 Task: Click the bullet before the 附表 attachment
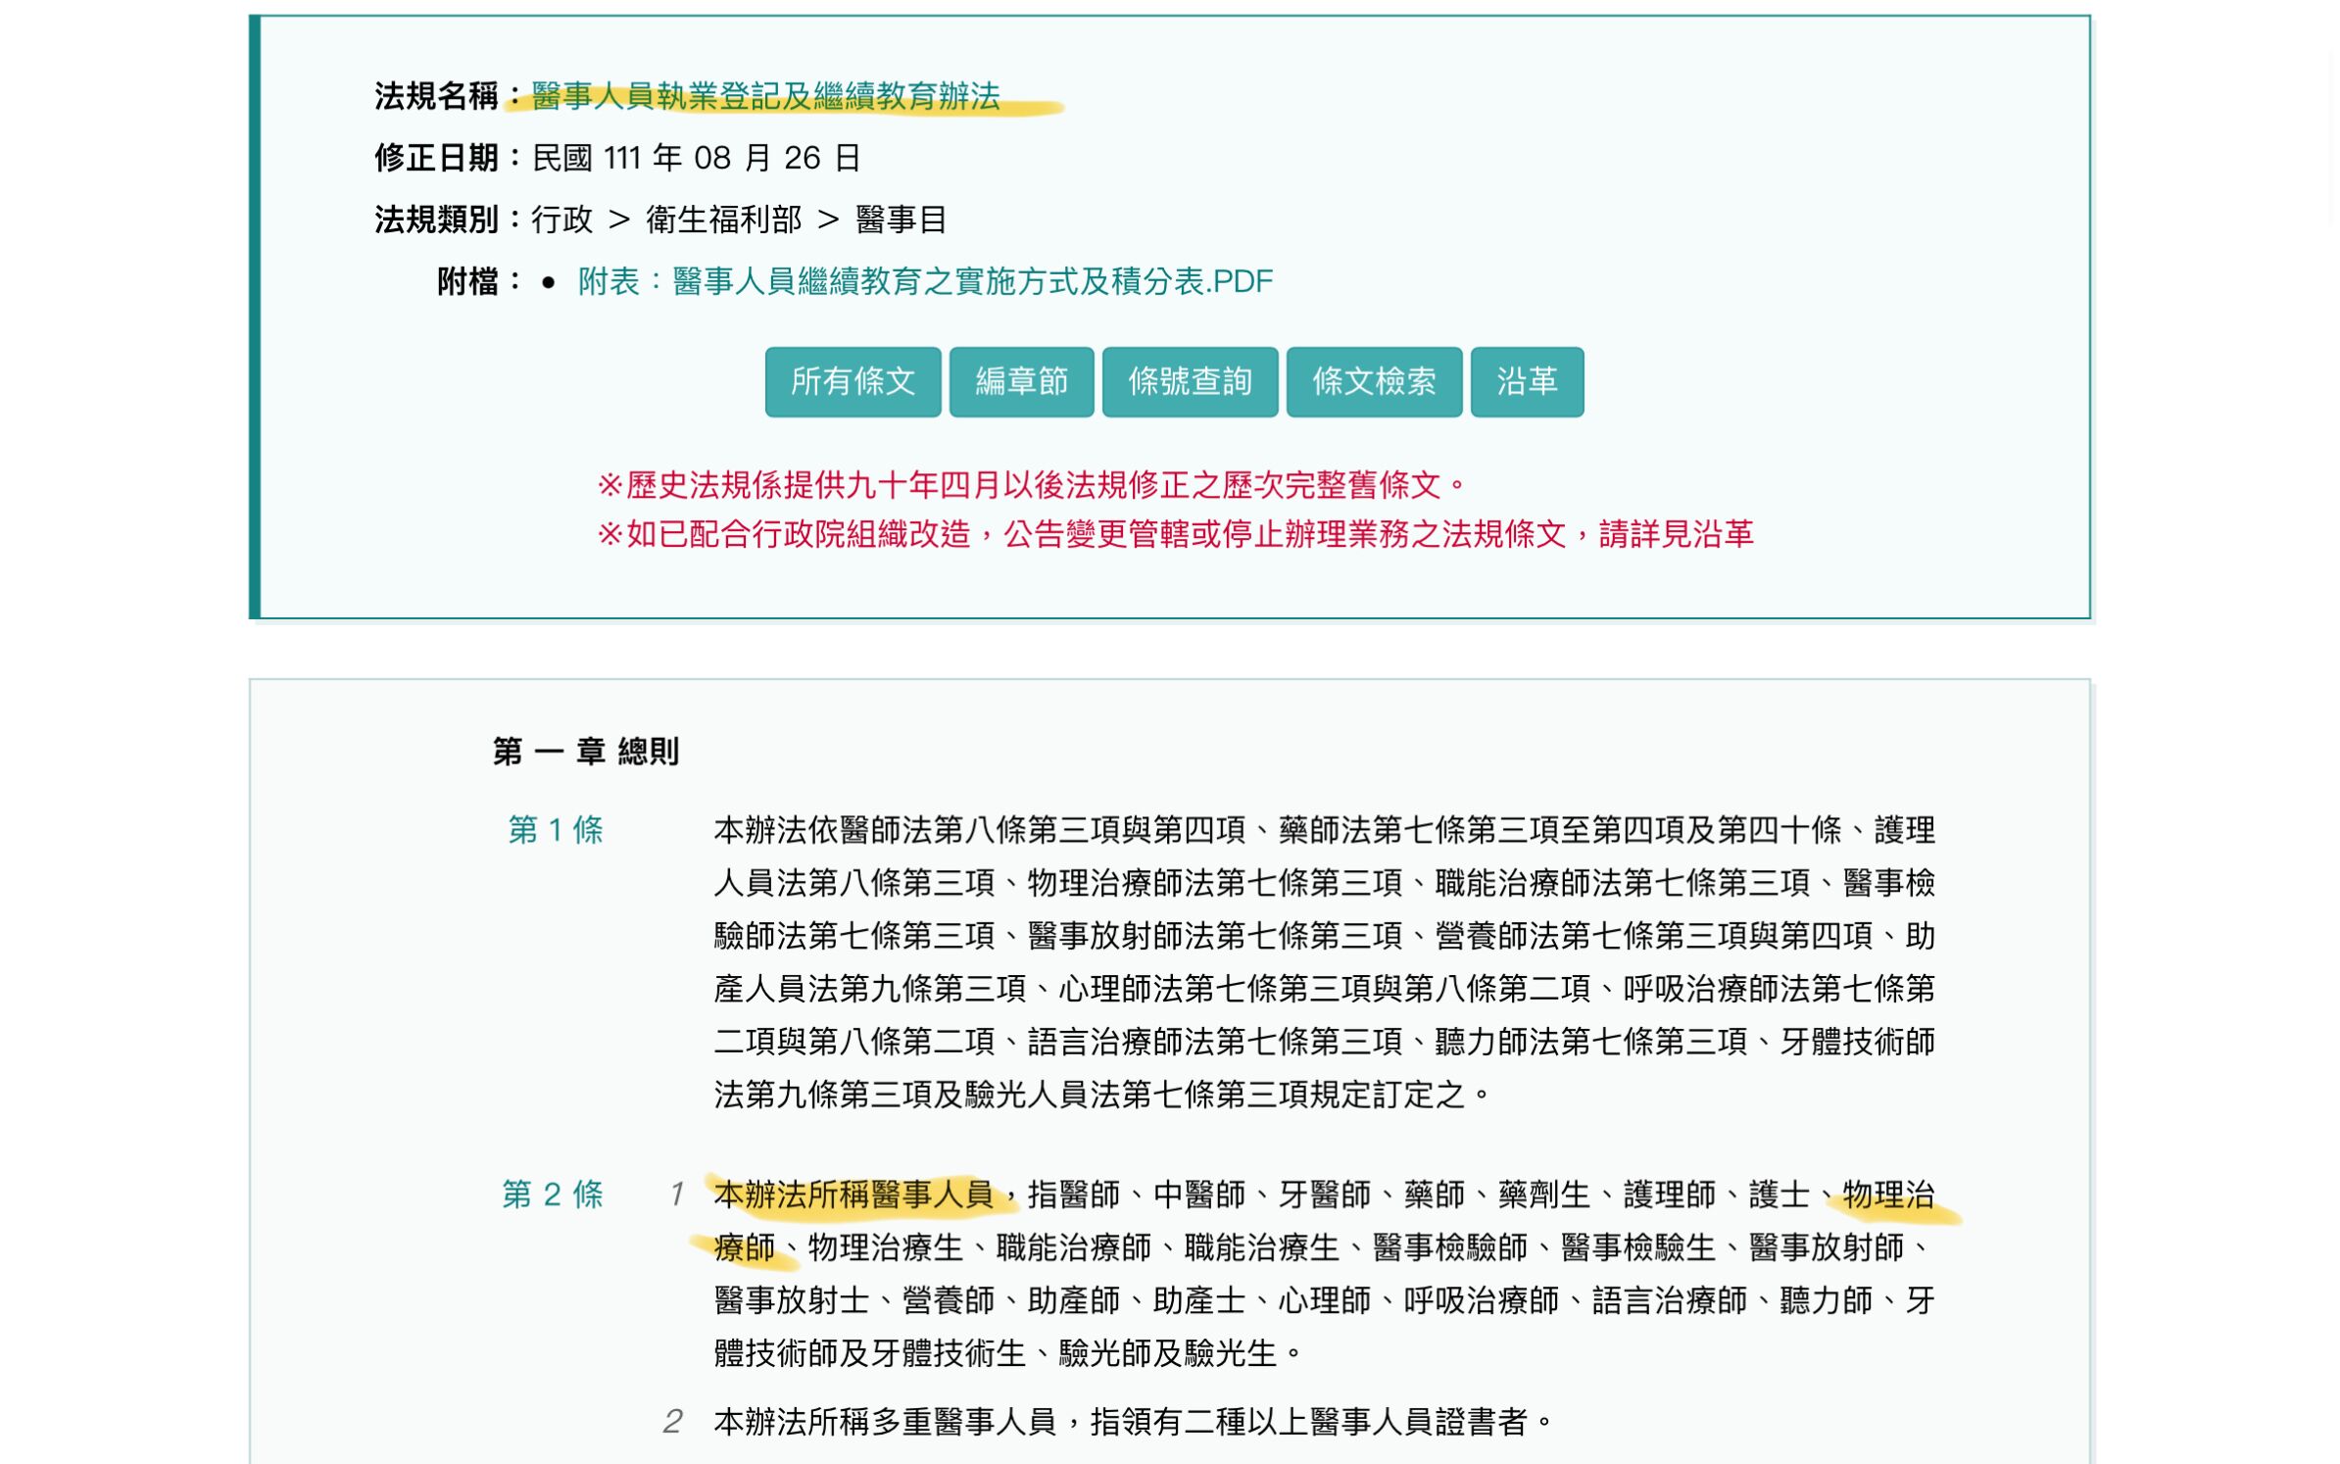point(548,283)
